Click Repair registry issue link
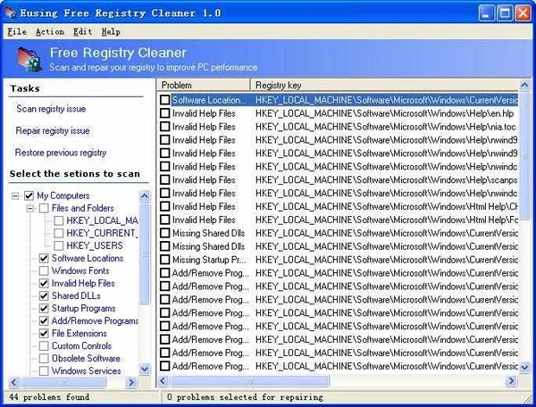Viewport: 536px width, 407px height. 53,130
